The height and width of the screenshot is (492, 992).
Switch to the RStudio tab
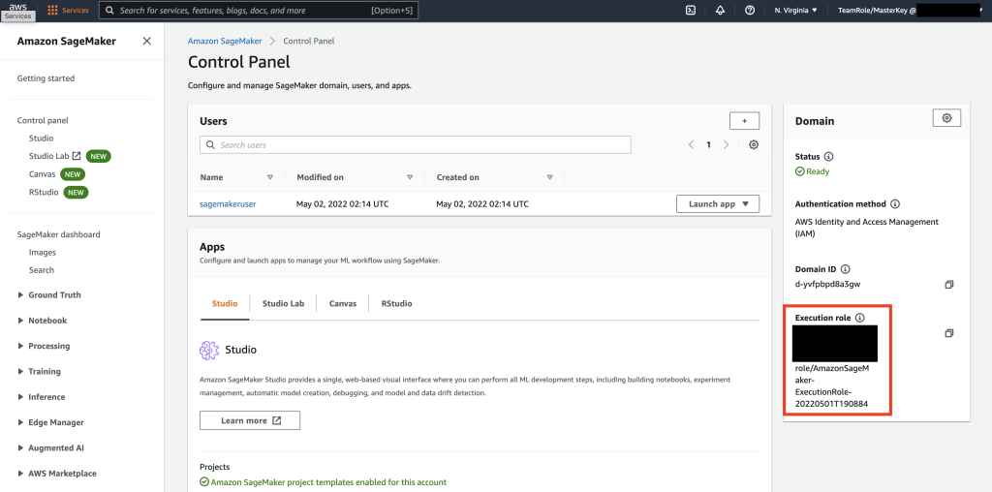click(x=396, y=303)
